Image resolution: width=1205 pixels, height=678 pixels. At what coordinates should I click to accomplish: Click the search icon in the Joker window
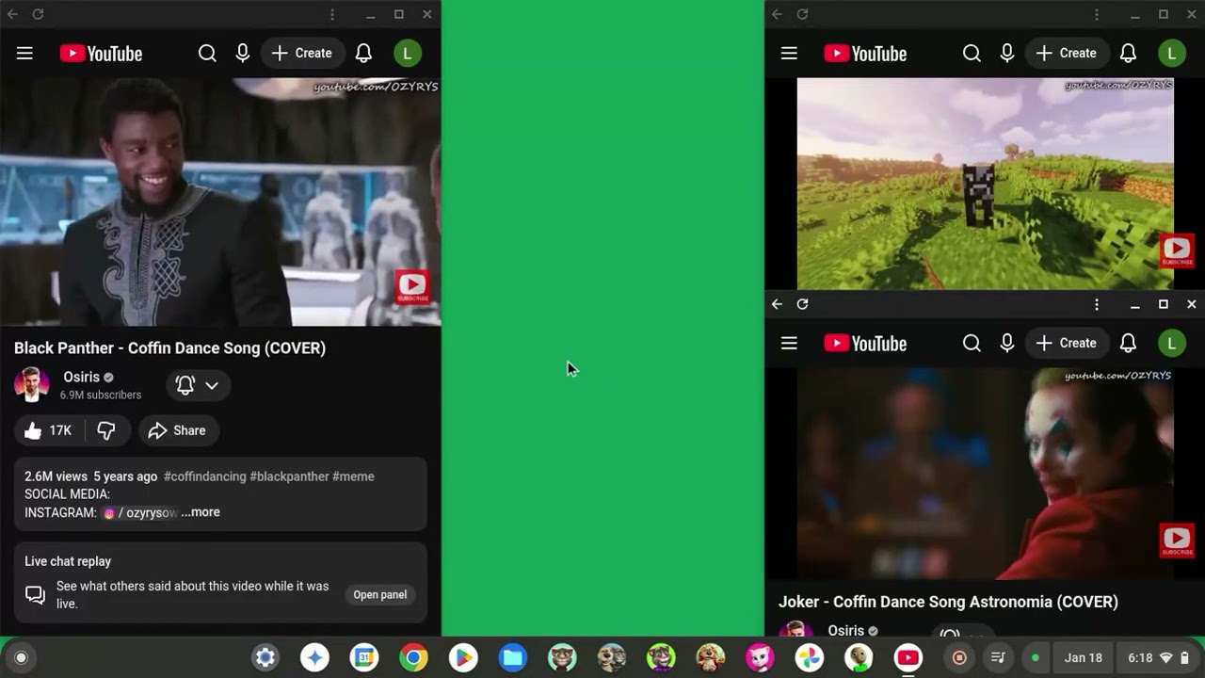coord(972,344)
